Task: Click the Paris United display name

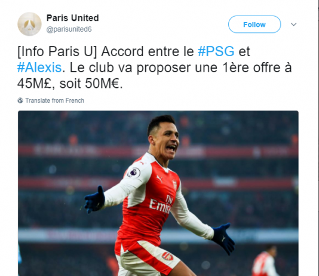Action: click(x=73, y=18)
